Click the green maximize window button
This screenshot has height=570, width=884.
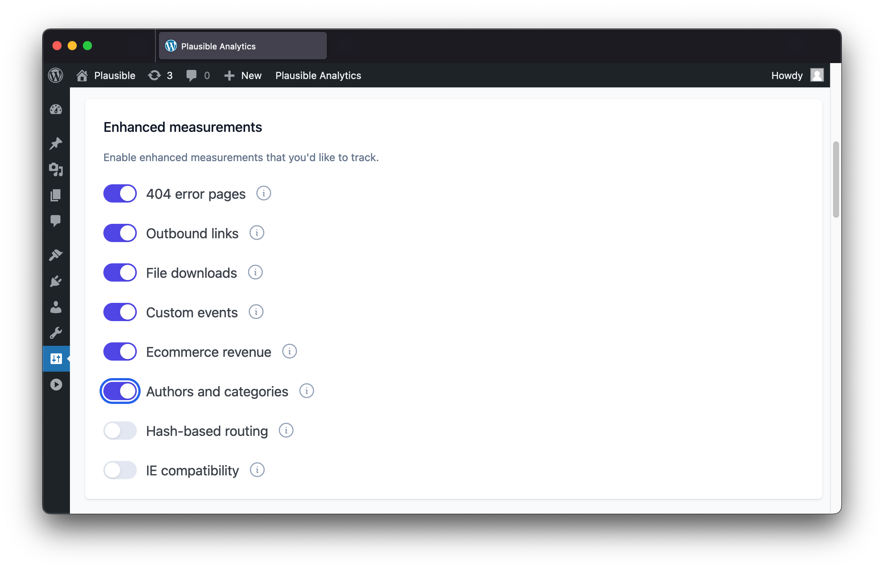click(x=87, y=46)
